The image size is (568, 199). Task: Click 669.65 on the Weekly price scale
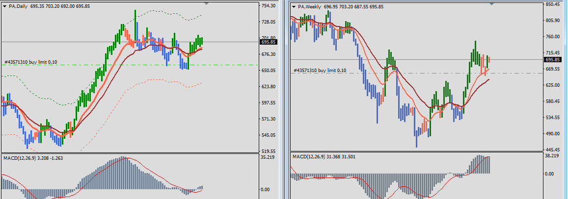click(553, 69)
